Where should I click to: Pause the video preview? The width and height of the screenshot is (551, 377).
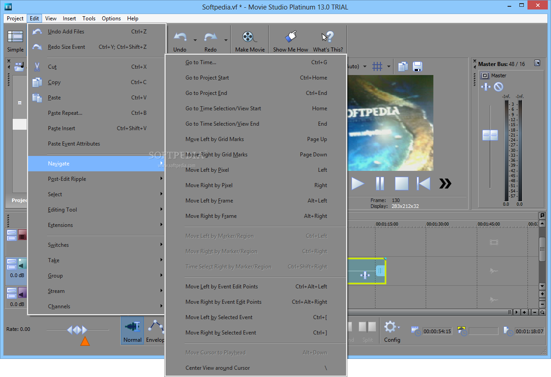tap(380, 184)
